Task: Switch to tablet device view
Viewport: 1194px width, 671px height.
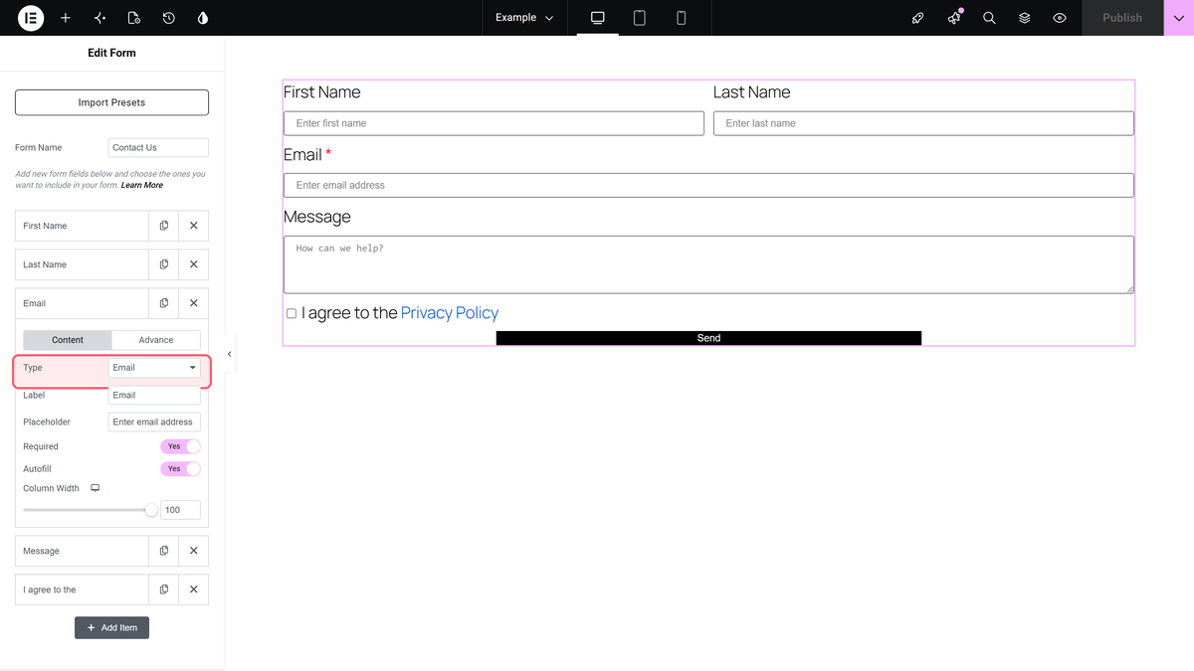Action: tap(640, 18)
